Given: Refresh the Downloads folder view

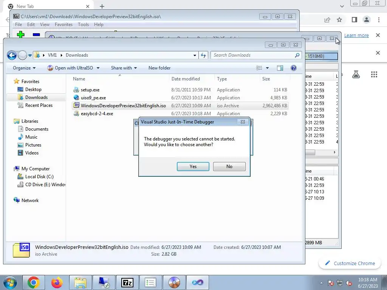Looking at the screenshot, I should tap(203, 55).
